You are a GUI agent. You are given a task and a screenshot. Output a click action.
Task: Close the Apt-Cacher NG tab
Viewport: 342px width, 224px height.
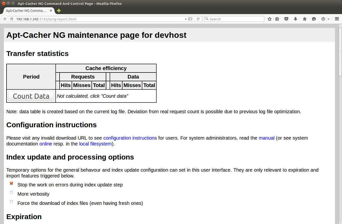(x=51, y=11)
